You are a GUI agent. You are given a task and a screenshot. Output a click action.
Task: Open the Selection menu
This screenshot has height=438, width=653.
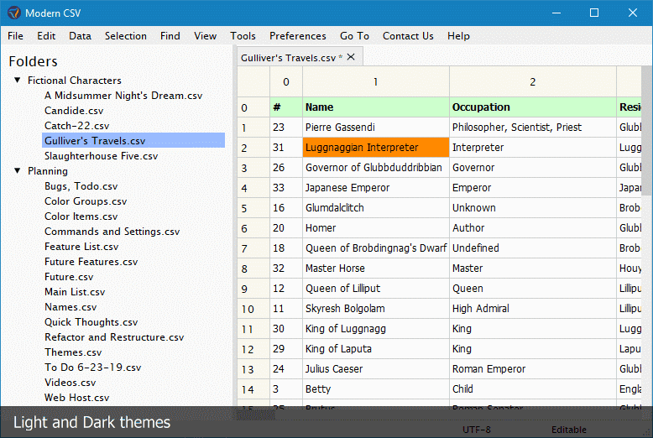(x=125, y=36)
